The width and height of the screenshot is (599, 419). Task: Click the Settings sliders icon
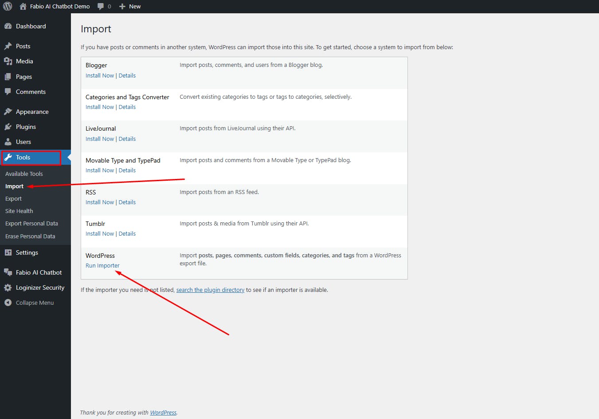point(8,252)
